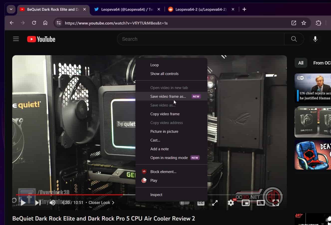
Task: Open the blue chair cartoon thumbnail
Action: coord(313,155)
